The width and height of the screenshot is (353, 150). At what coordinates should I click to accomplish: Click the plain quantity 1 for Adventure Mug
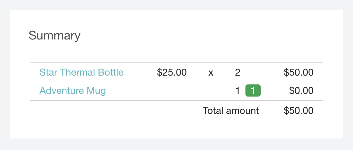click(x=238, y=91)
